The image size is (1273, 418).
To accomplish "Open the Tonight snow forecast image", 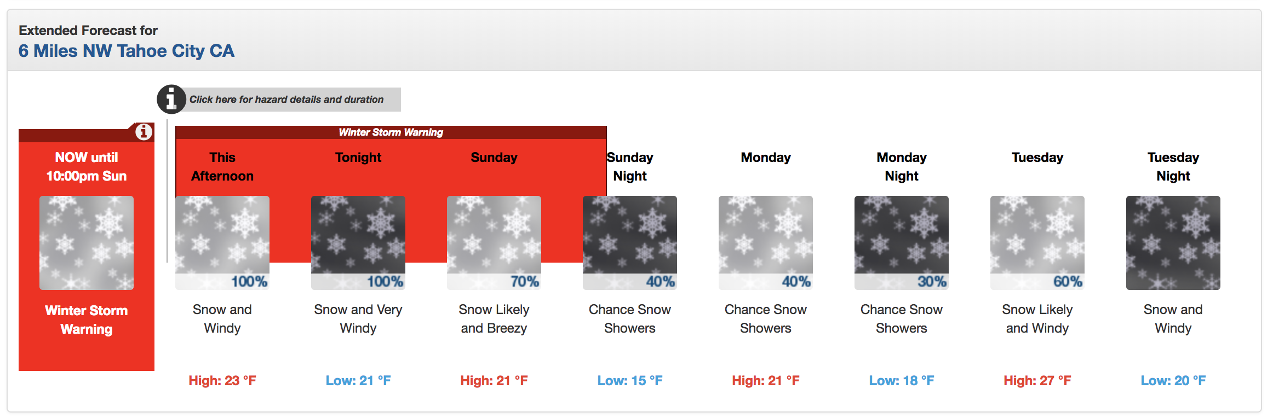I will pos(358,243).
